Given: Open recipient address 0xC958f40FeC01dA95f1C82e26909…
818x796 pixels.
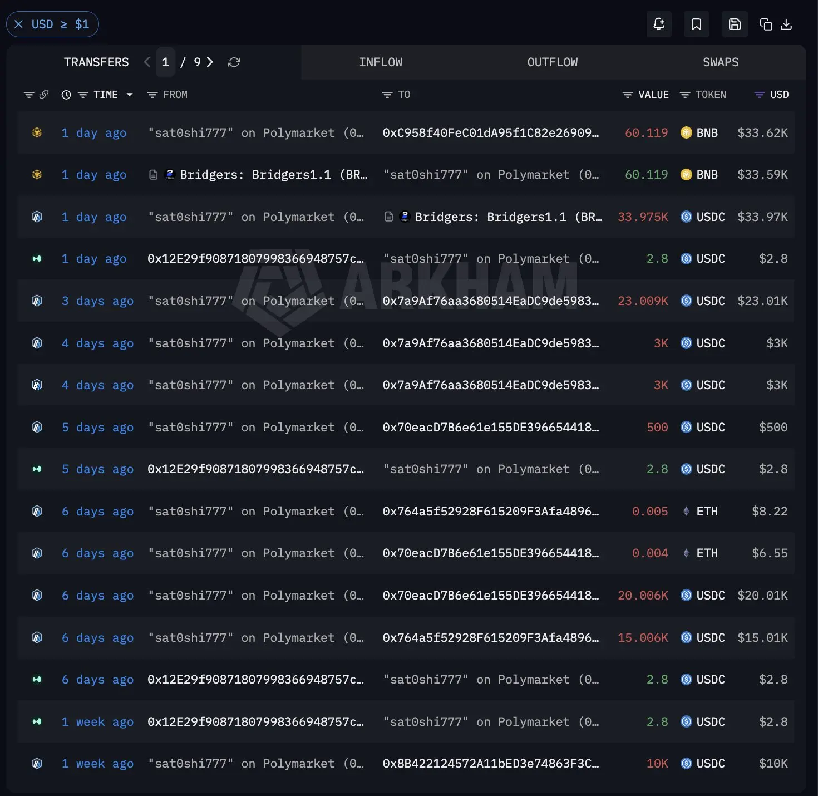Looking at the screenshot, I should pos(491,133).
